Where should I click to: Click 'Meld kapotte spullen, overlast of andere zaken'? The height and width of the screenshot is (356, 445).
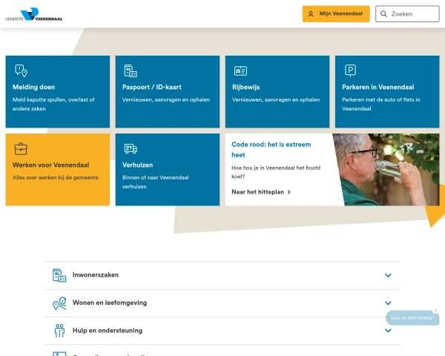pyautogui.click(x=53, y=104)
